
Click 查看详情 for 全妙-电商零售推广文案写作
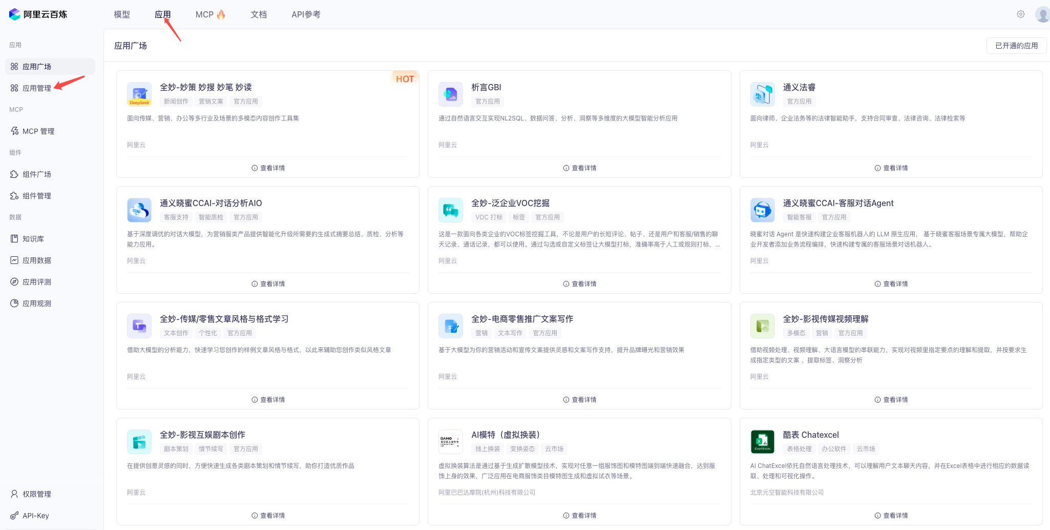[579, 400]
